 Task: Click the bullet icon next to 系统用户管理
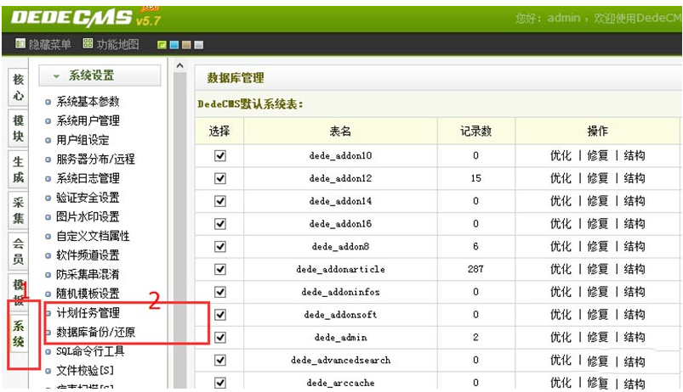48,121
